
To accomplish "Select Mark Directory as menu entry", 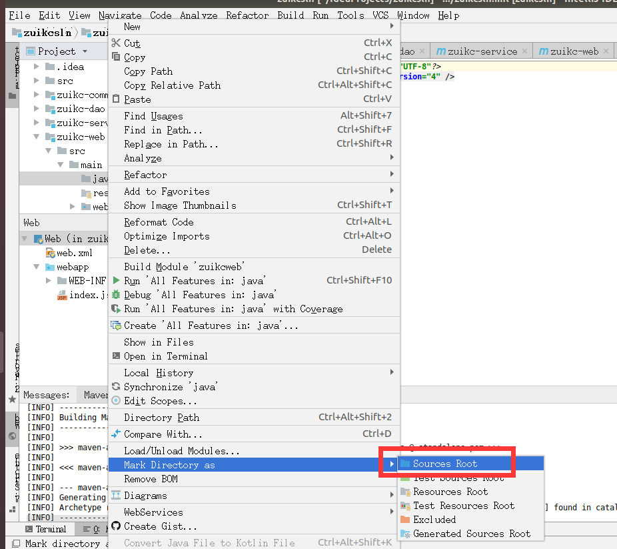I will tap(255, 465).
